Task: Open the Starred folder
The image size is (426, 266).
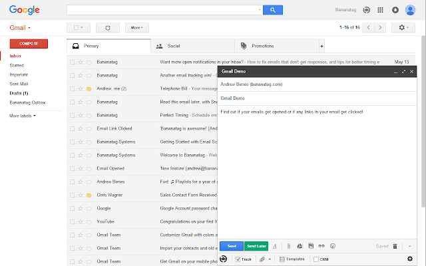Action: click(x=17, y=65)
